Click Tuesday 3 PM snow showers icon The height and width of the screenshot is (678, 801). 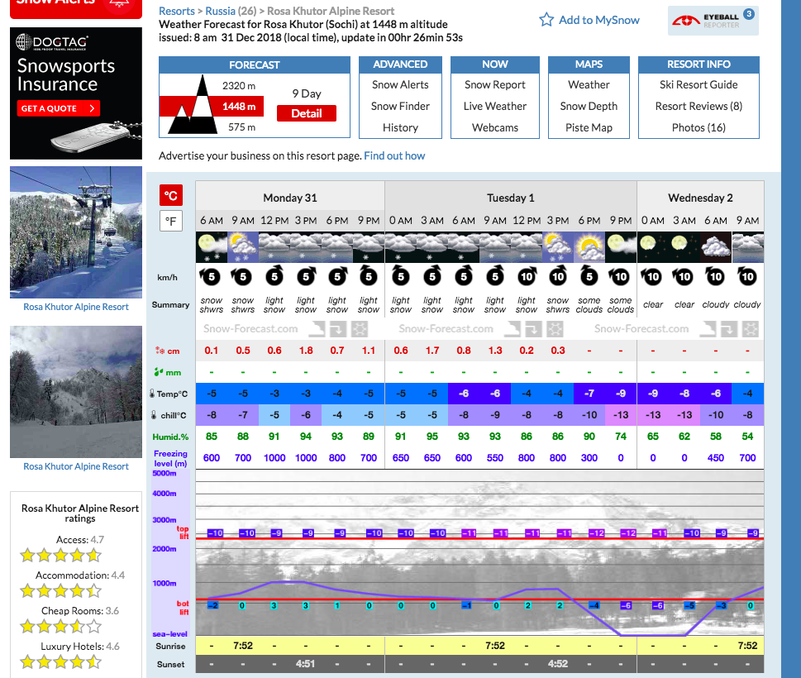tap(558, 247)
